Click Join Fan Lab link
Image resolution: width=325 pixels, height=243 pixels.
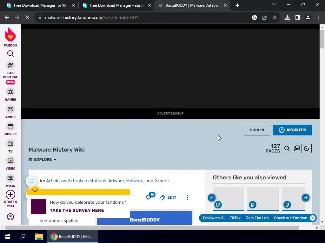pyautogui.click(x=257, y=218)
